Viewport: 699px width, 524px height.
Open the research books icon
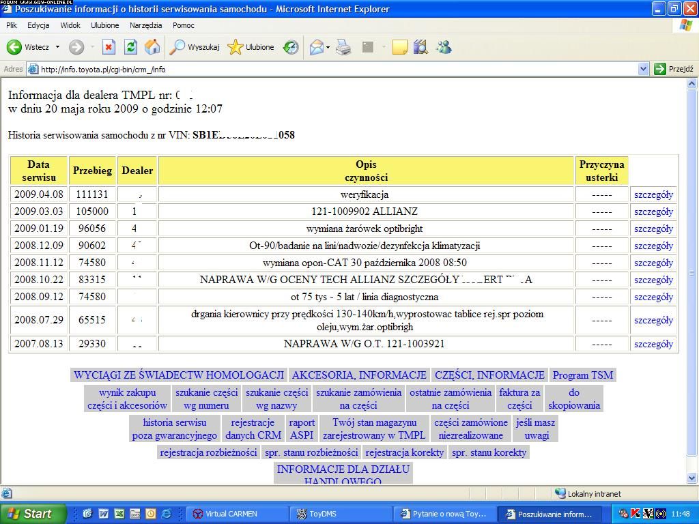420,47
